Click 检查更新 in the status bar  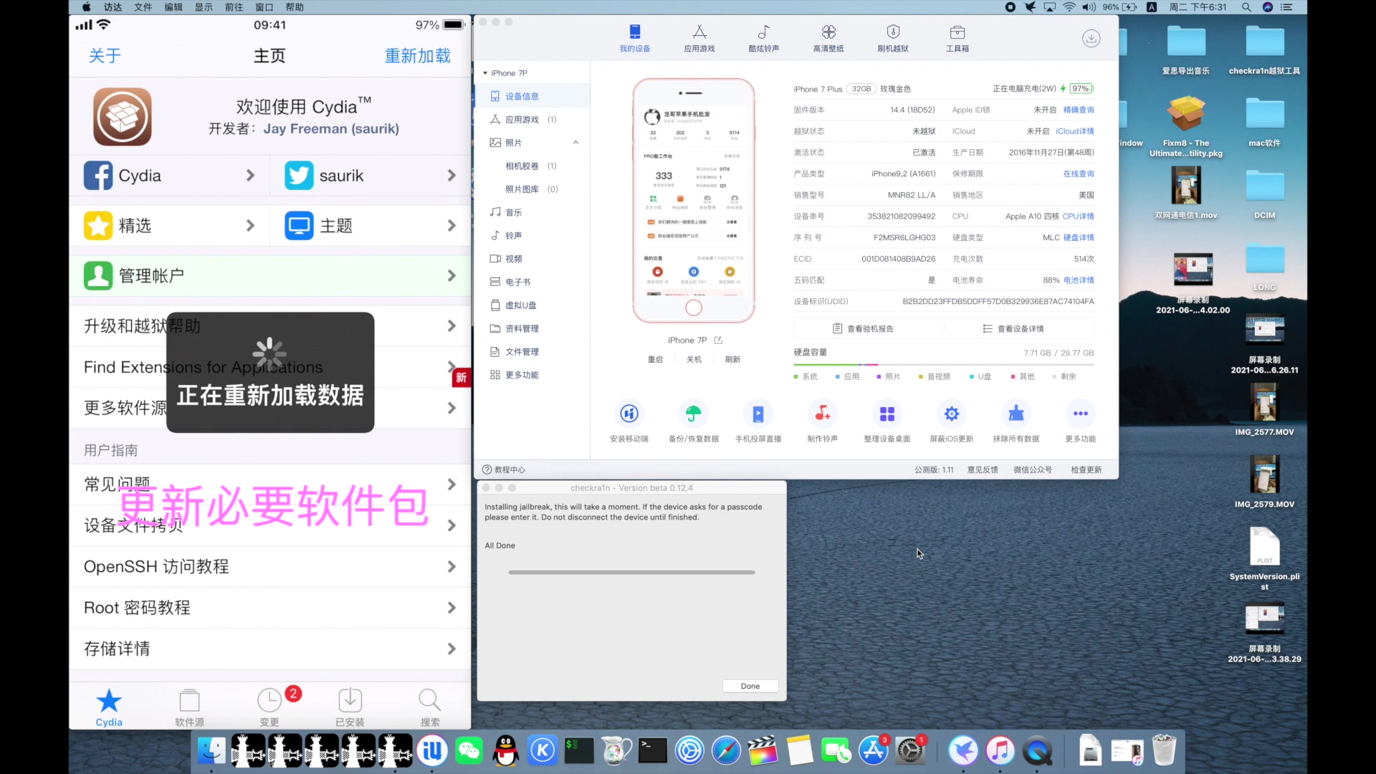(x=1086, y=470)
